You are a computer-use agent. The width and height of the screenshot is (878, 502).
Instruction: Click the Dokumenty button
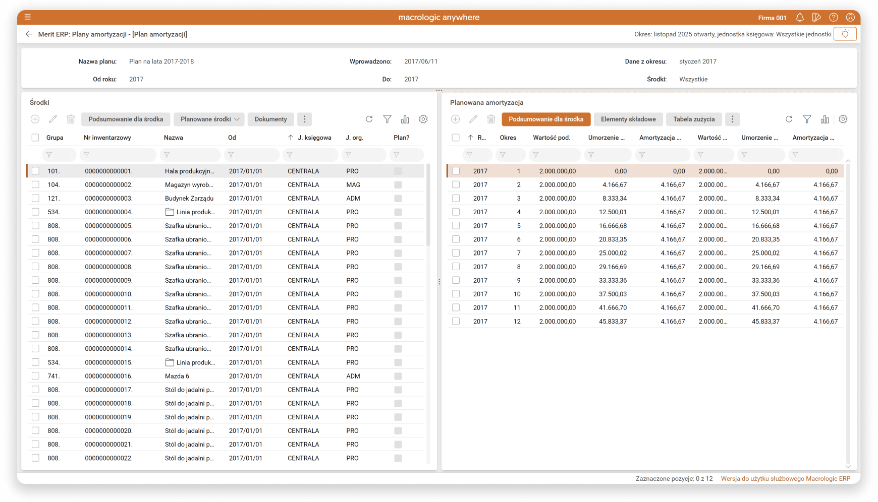270,119
